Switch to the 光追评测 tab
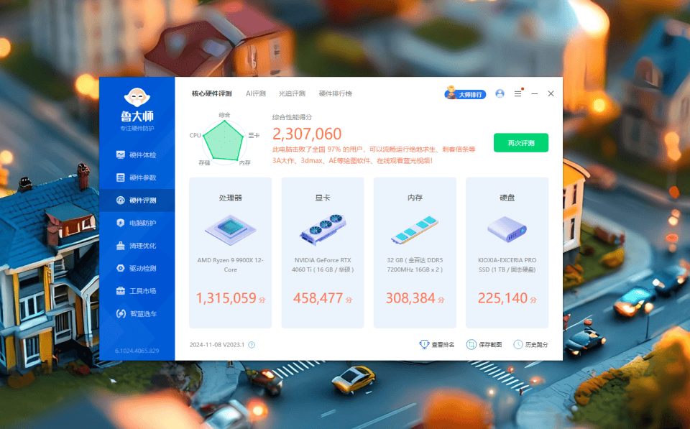The image size is (690, 429). tap(293, 93)
